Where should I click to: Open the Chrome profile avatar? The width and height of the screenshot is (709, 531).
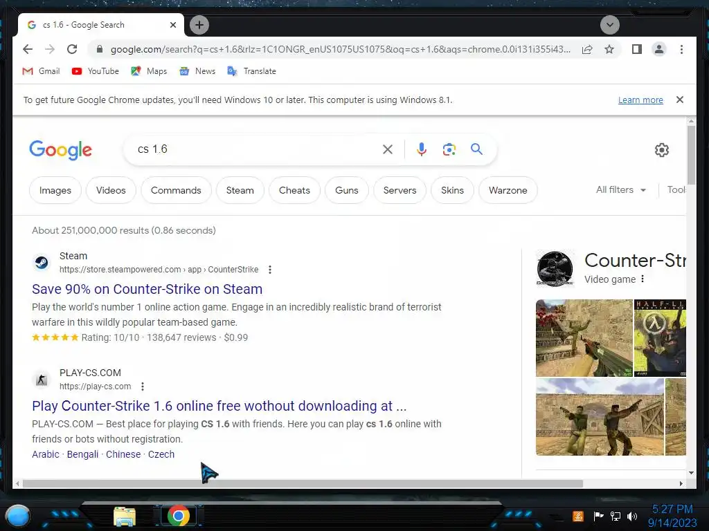click(x=659, y=49)
